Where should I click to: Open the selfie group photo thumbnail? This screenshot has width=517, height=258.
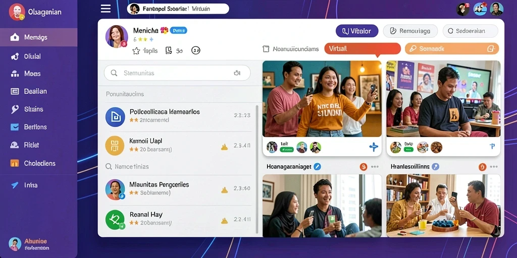[322, 99]
